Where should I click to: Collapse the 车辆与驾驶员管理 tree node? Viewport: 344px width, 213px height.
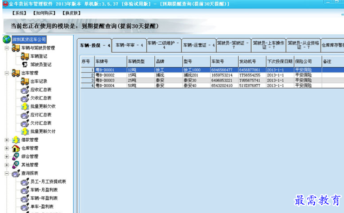[x=6, y=48]
